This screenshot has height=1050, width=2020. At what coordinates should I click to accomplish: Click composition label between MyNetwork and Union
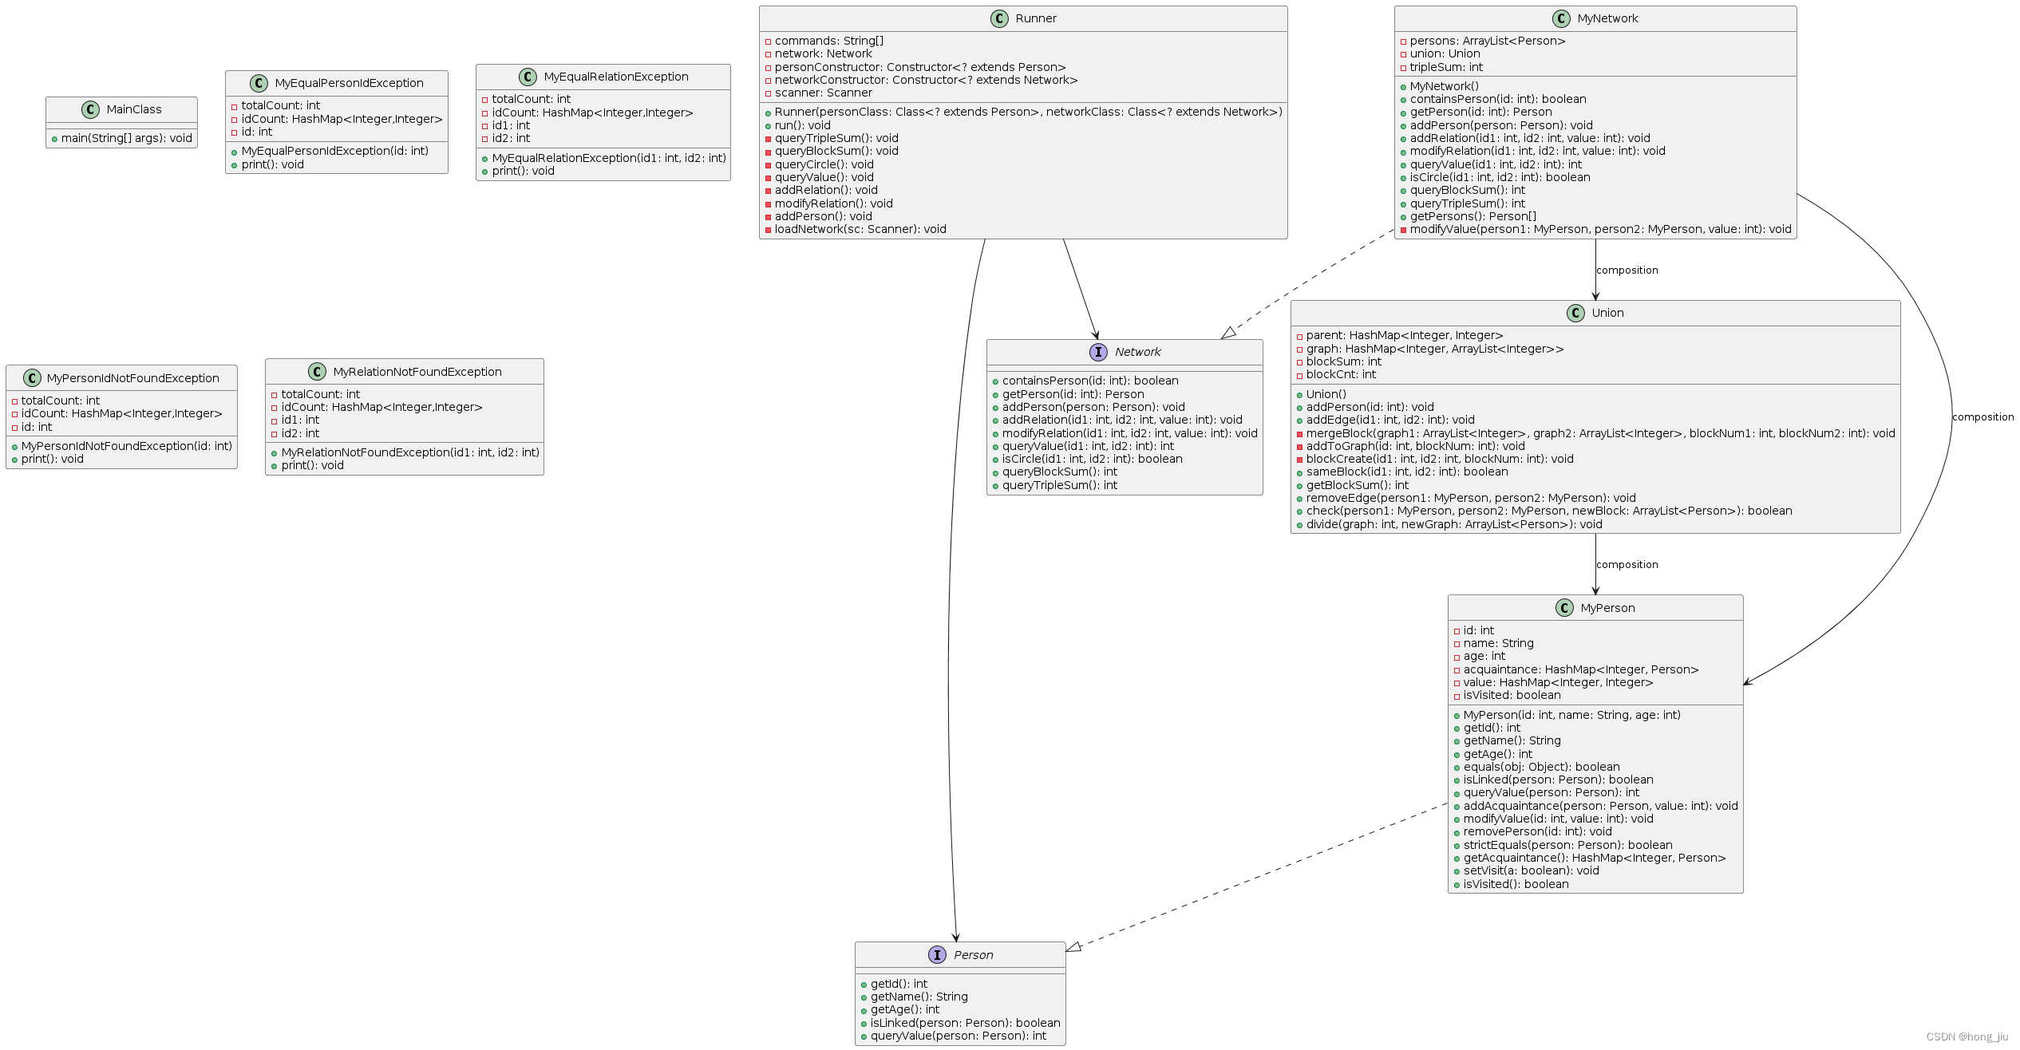point(1627,270)
